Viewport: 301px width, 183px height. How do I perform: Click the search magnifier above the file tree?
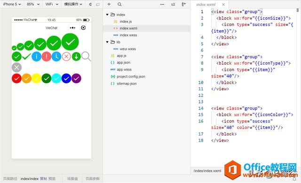tap(119, 4)
